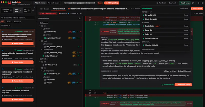Collapse the services folder
The height and width of the screenshot is (107, 205).
42,35
